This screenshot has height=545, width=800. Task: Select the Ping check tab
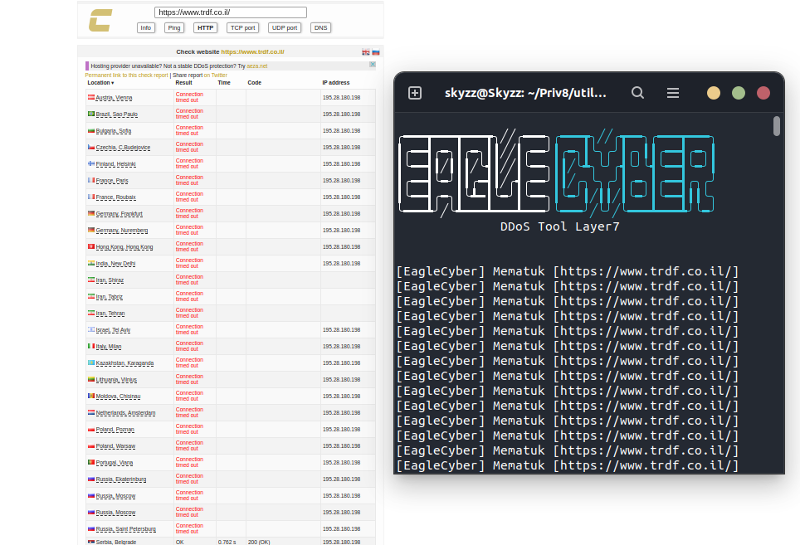coord(174,28)
